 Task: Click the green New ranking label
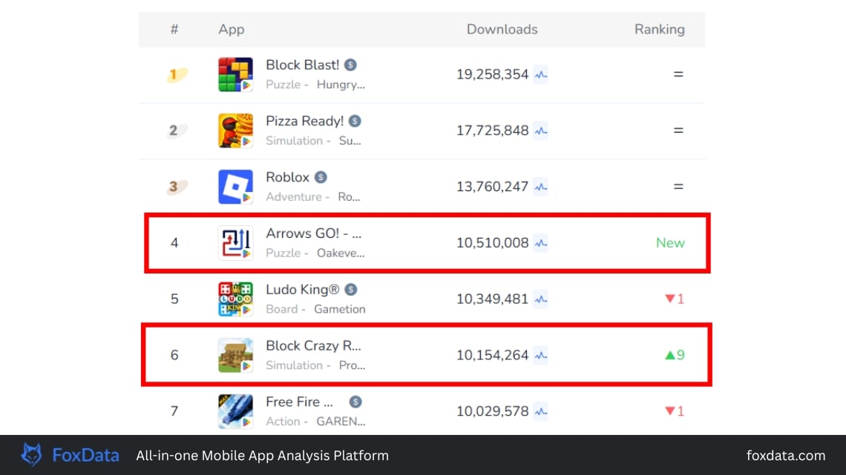click(670, 243)
